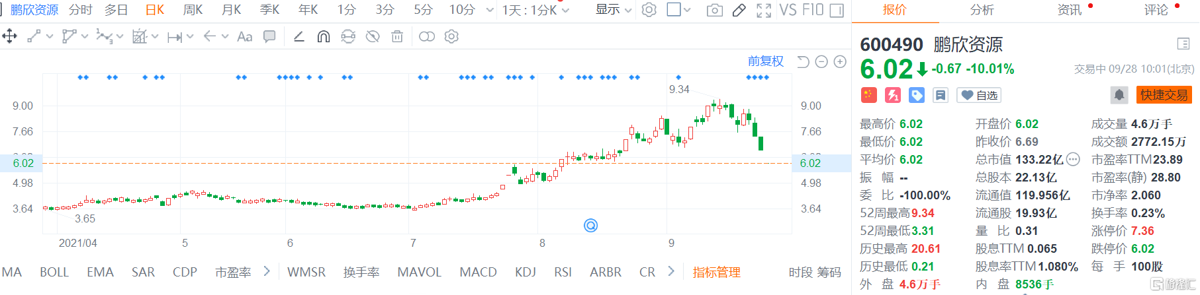The width and height of the screenshot is (1200, 295).
Task: Zoom out chart with minus circle
Action: pyautogui.click(x=821, y=61)
